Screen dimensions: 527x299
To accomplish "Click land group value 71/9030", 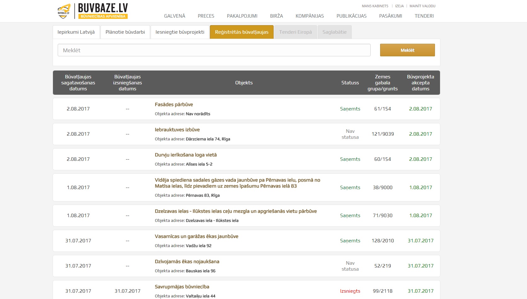I will (x=383, y=216).
